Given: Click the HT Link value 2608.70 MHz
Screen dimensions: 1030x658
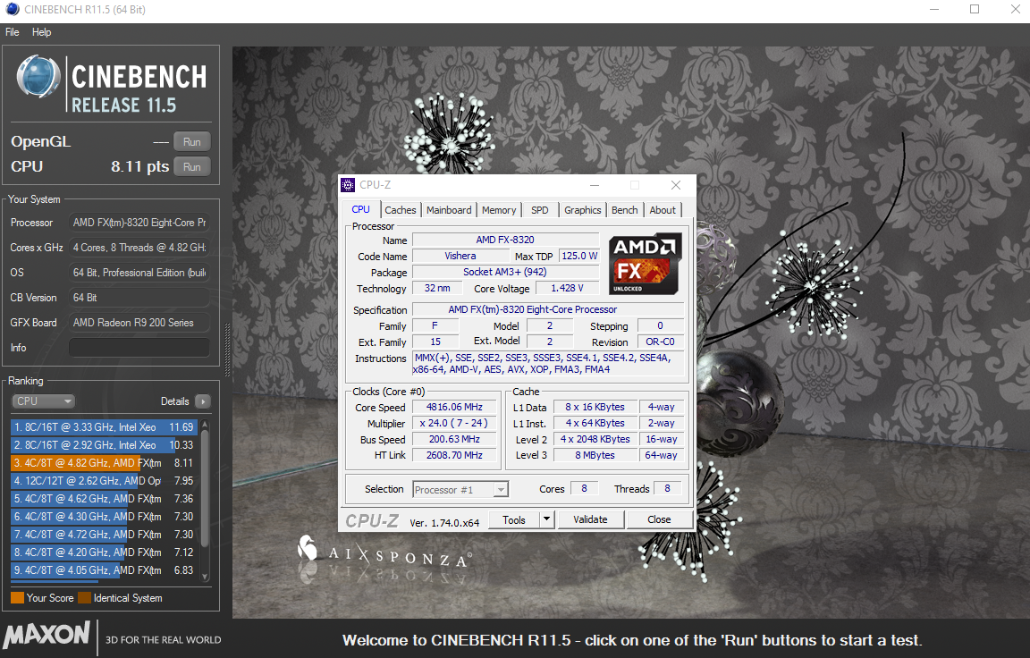Looking at the screenshot, I should click(x=454, y=455).
